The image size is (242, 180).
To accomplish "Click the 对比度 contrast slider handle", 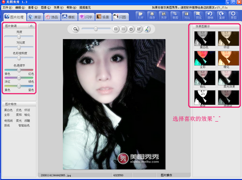I will click(19, 47).
